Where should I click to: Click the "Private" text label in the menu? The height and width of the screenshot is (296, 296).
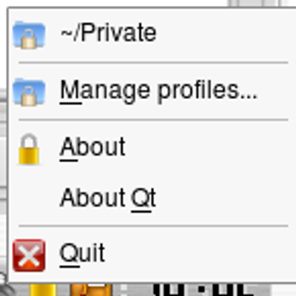point(118,33)
